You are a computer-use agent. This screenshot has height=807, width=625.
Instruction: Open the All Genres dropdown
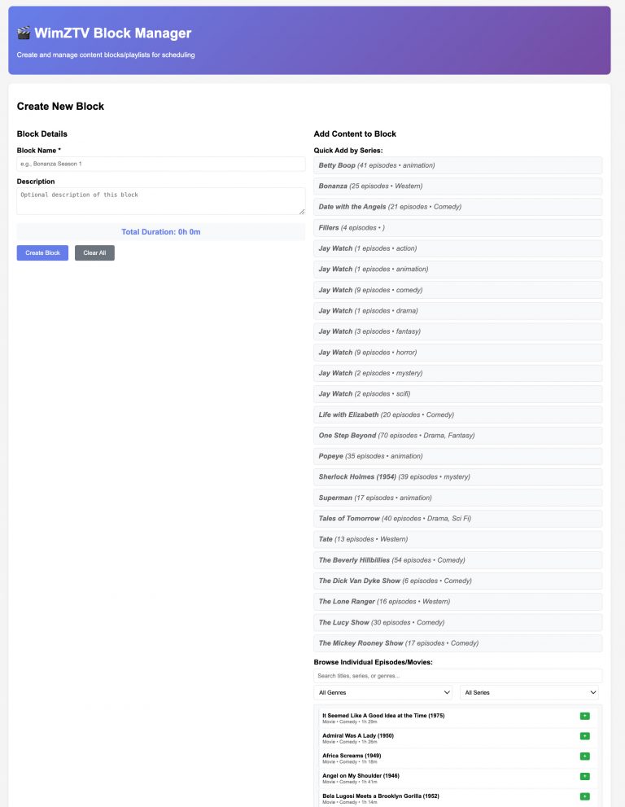pyautogui.click(x=382, y=692)
